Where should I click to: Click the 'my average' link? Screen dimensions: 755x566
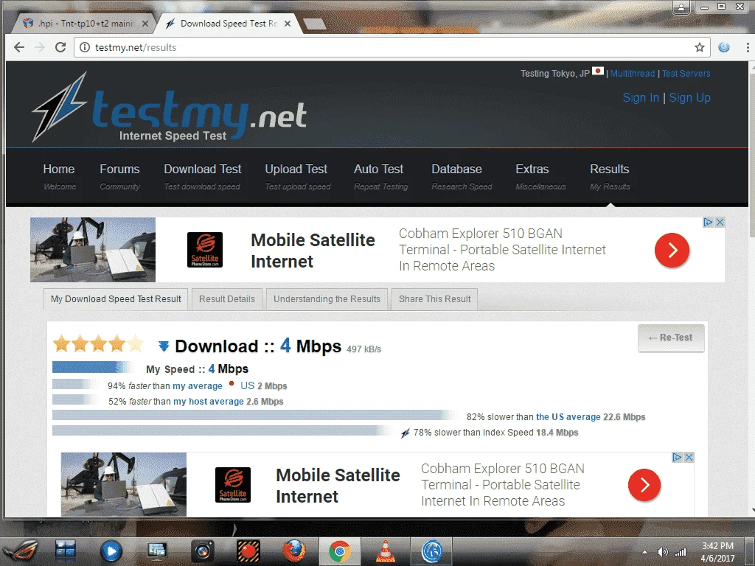pos(198,386)
